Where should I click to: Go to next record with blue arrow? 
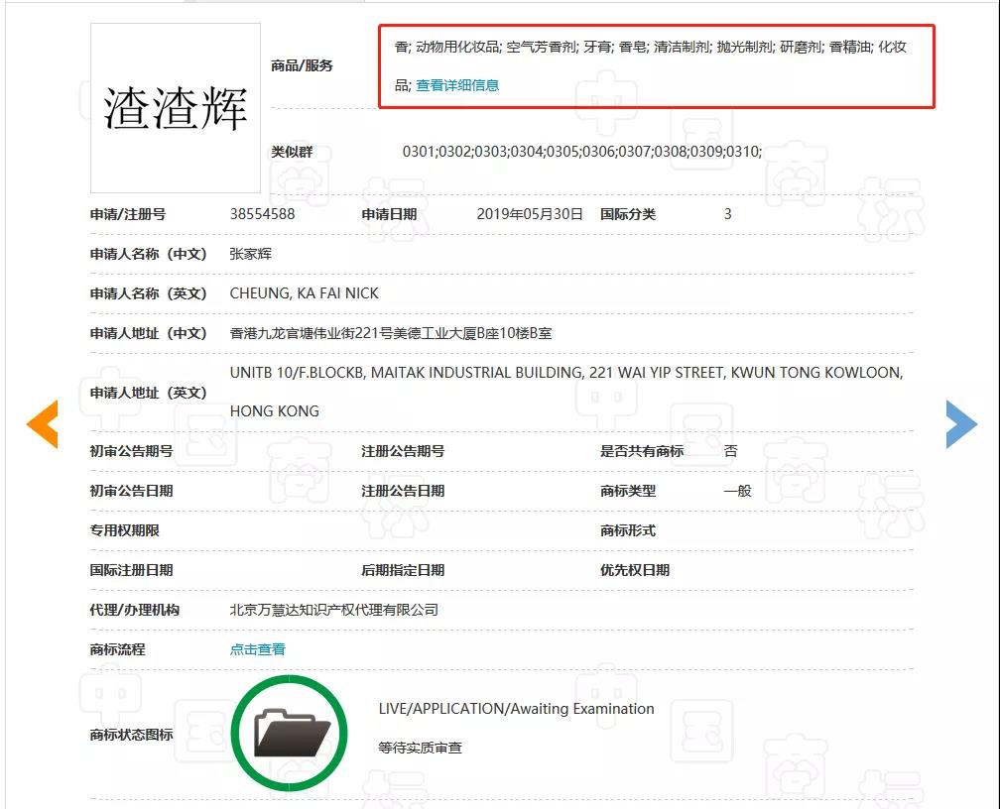961,424
